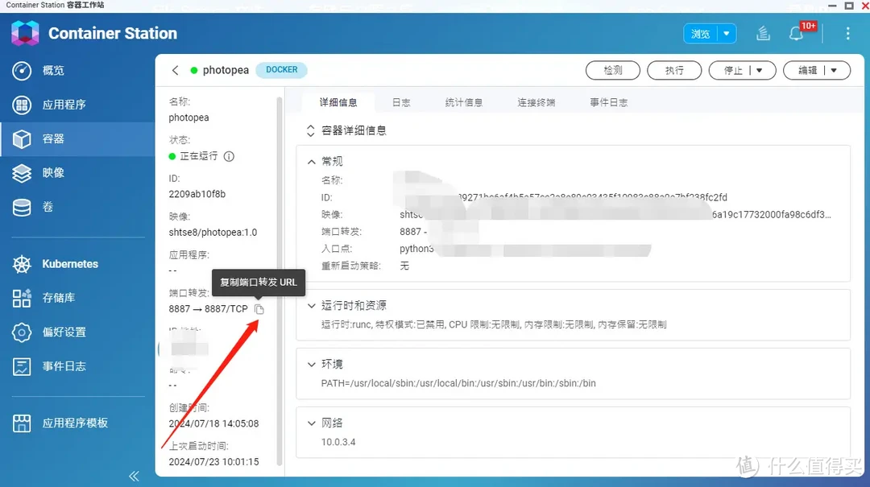Collapse the sidebar with the double-chevron
This screenshot has width=870, height=487.
coord(134,475)
